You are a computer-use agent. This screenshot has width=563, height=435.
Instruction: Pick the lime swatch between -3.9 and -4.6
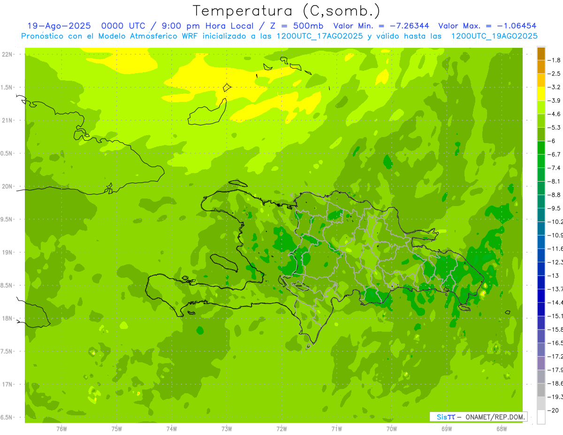(541, 107)
